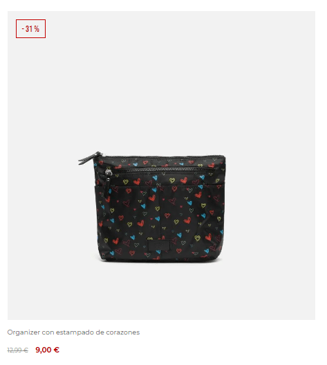The width and height of the screenshot is (327, 365).
Task: Click the word 'Organizer' in the product title
Action: 24,332
